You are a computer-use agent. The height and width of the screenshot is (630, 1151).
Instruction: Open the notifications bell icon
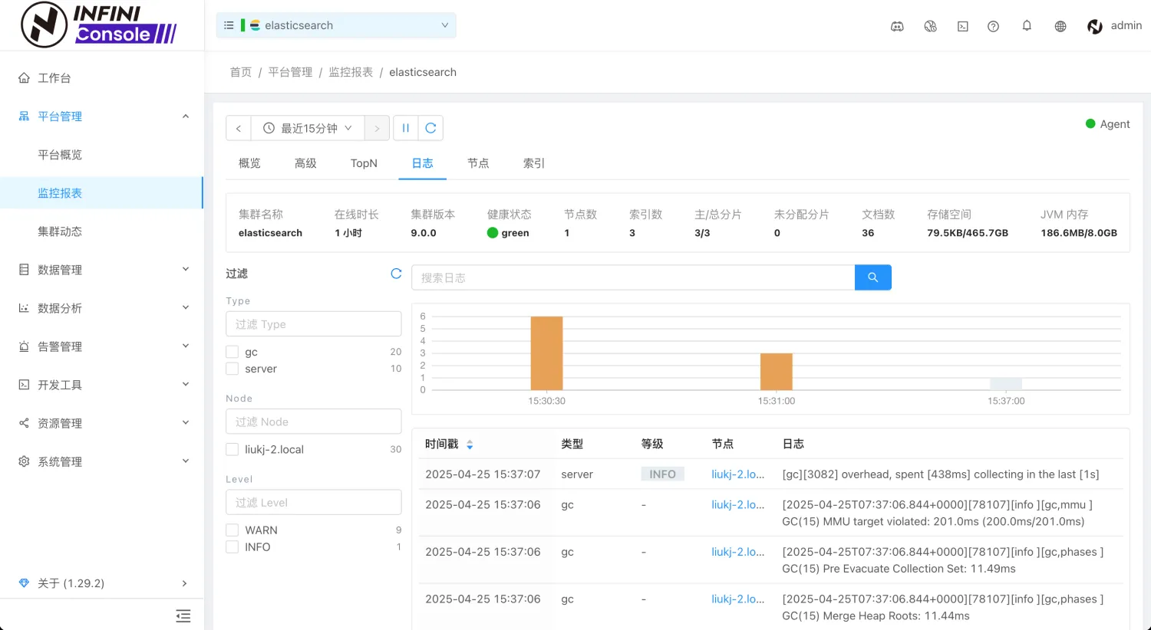[x=1027, y=26]
